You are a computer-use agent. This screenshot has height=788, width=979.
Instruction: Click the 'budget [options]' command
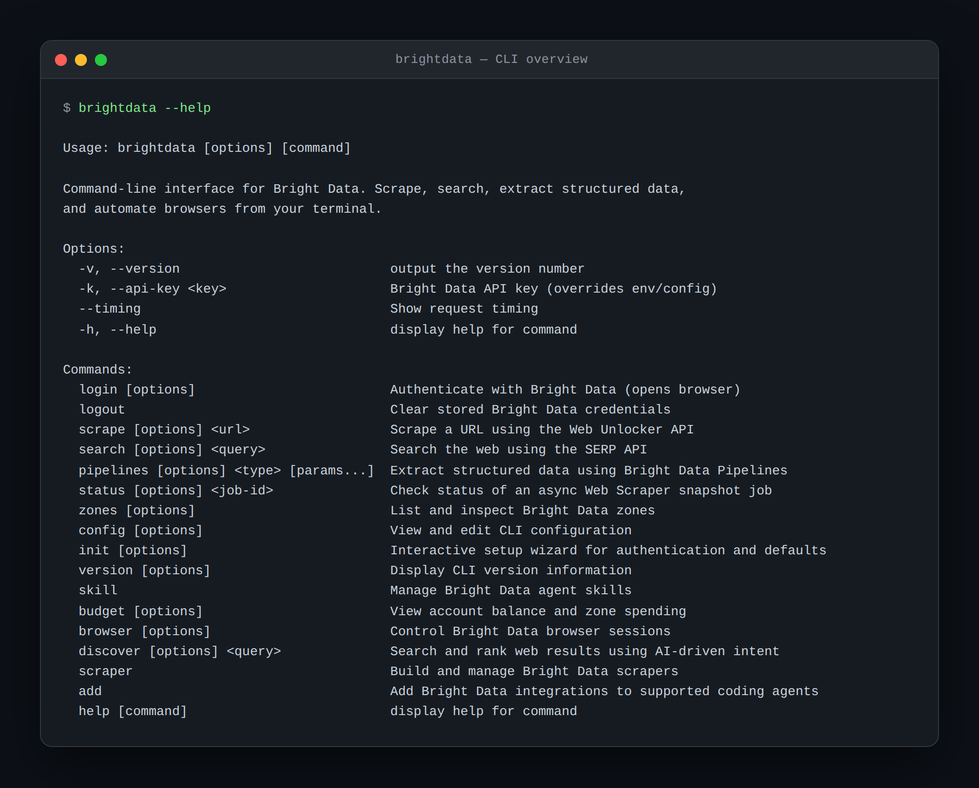click(141, 611)
